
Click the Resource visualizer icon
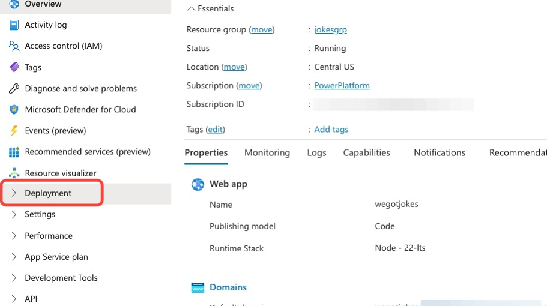(14, 173)
